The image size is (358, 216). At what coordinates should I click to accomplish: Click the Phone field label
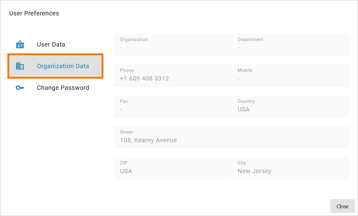[x=127, y=70]
